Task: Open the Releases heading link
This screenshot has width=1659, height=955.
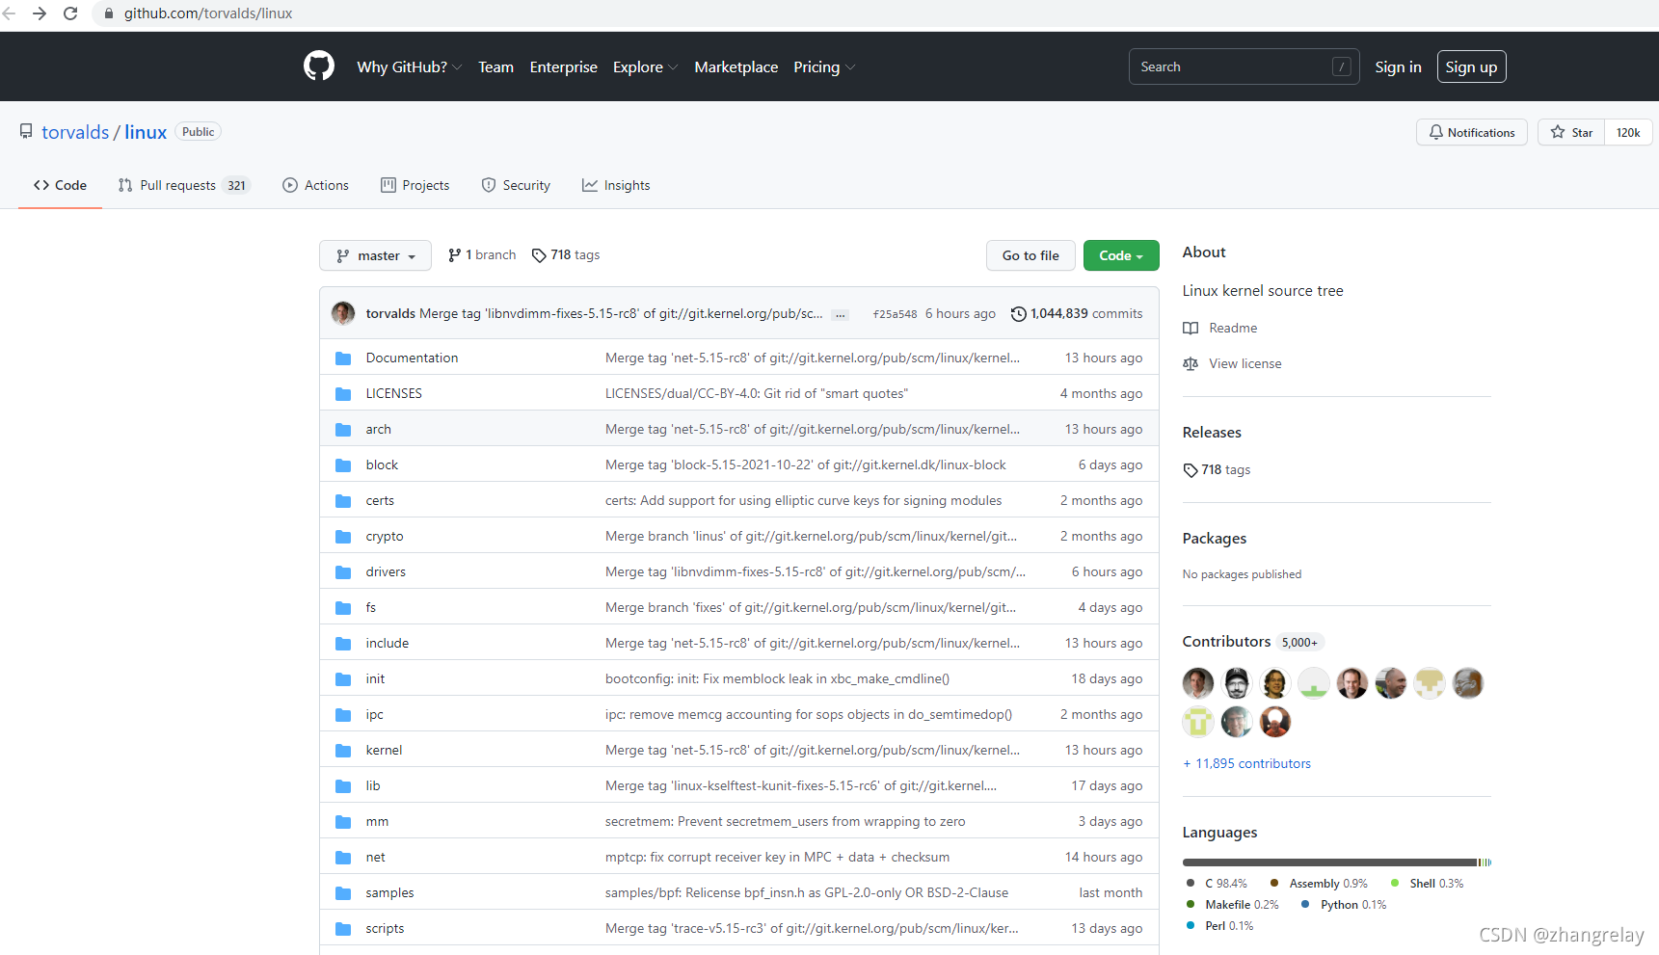Action: tap(1212, 432)
